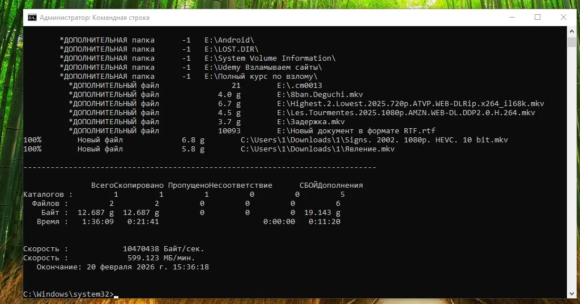Image resolution: width=580 pixels, height=304 pixels.
Task: Click the Явление.mkv copied file line
Action: [x=209, y=149]
